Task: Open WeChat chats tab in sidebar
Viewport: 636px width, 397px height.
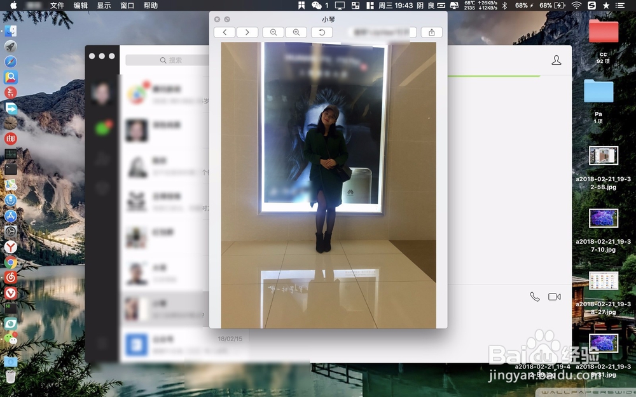Action: [x=102, y=128]
